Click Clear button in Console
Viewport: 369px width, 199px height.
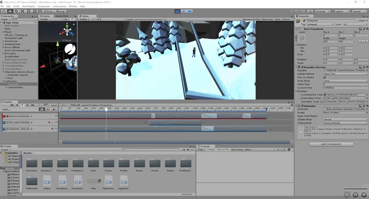(201, 149)
